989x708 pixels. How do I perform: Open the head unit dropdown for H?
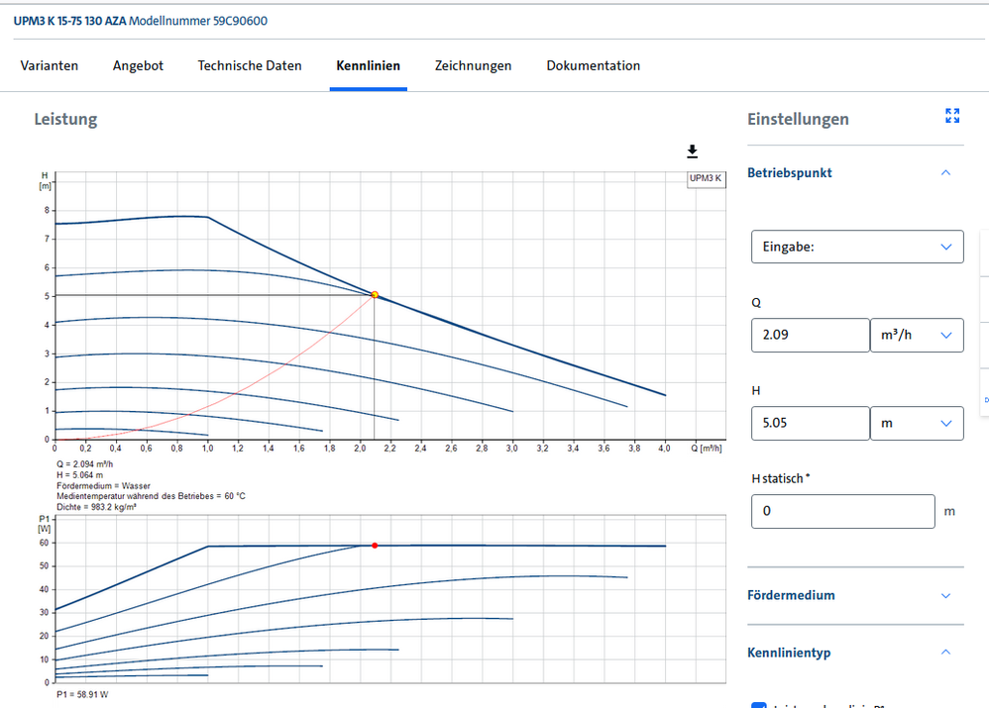click(x=916, y=423)
